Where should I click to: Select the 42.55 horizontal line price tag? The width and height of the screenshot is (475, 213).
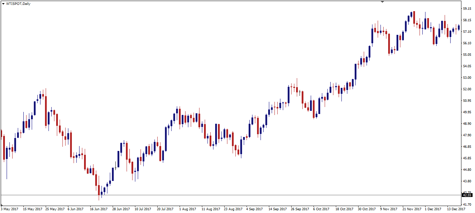coord(467,195)
